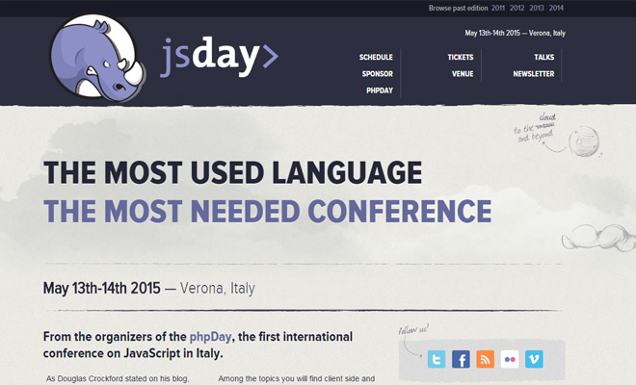This screenshot has height=385, width=636.
Task: Open the Vimeo social icon
Action: click(x=534, y=359)
